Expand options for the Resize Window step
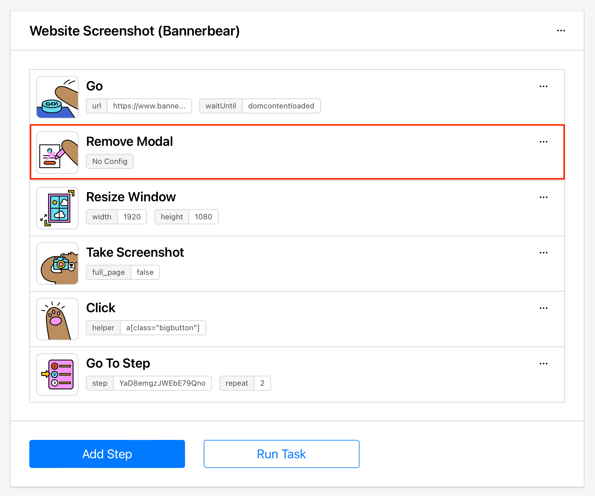This screenshot has width=595, height=496. (543, 197)
